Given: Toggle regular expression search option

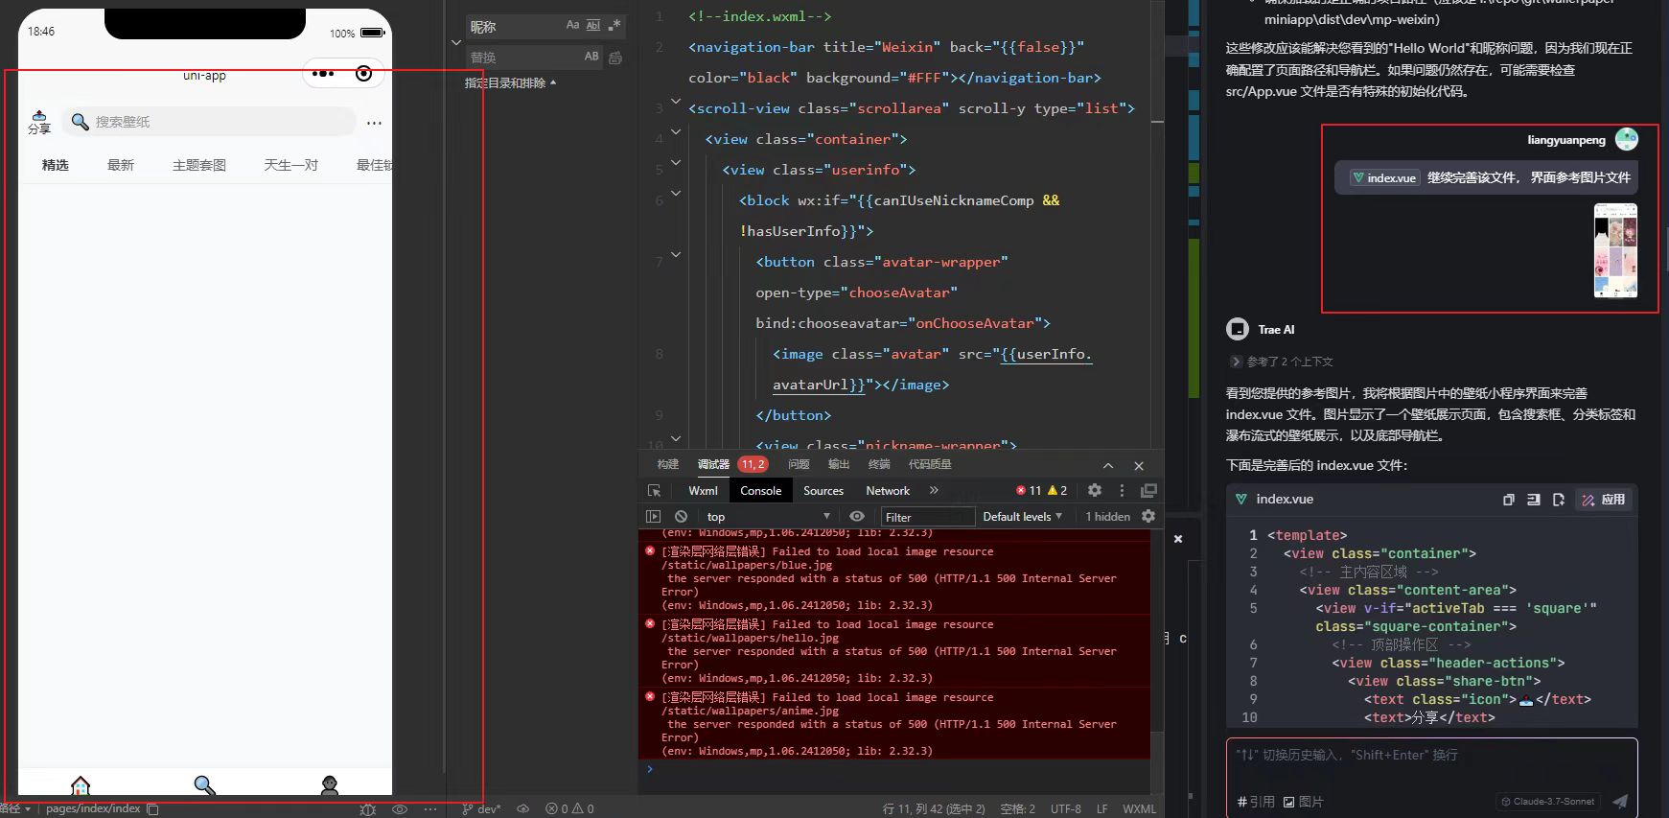Looking at the screenshot, I should pyautogui.click(x=614, y=26).
